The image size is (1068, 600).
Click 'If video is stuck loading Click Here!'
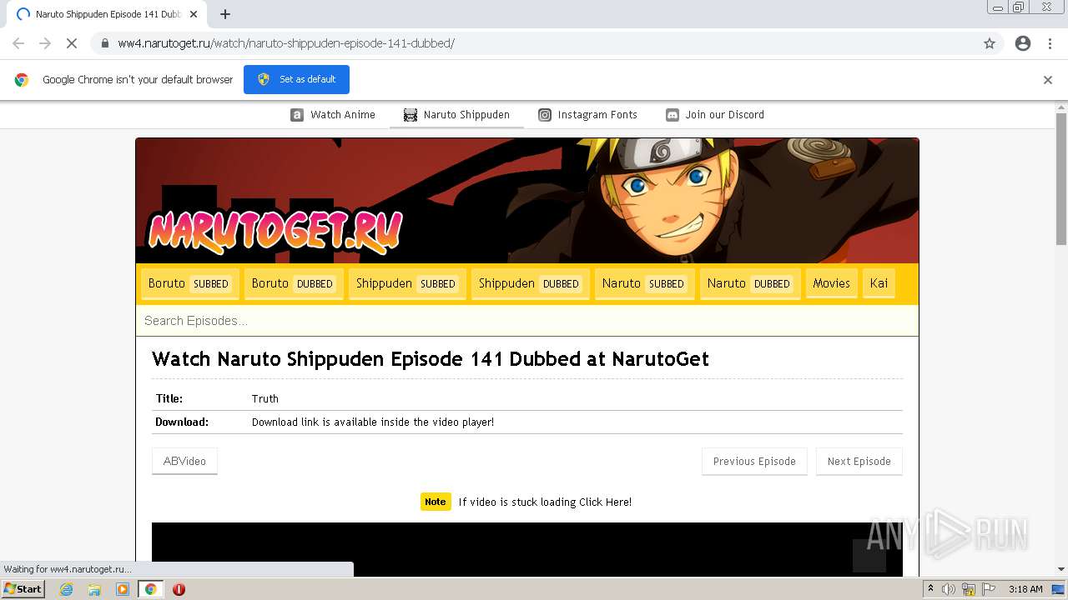[545, 502]
